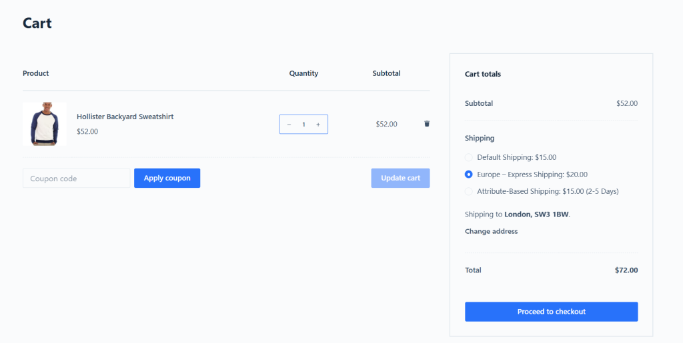Decrease quantity with the minus button
The image size is (683, 343).
289,125
